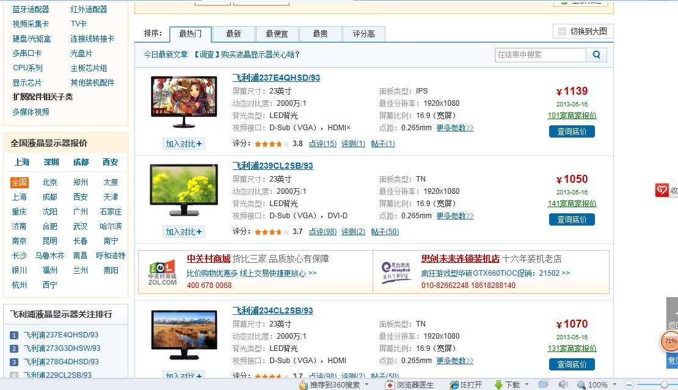Choose 北京 in the city list
This screenshot has width=678, height=390.
tap(49, 183)
